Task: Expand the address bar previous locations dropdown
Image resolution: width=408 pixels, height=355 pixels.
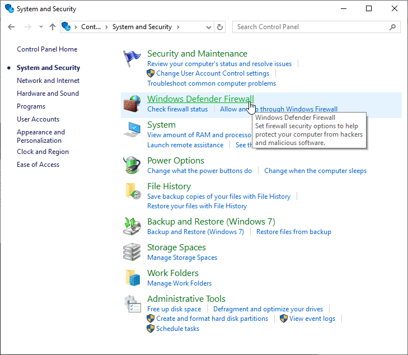Action: coord(208,27)
